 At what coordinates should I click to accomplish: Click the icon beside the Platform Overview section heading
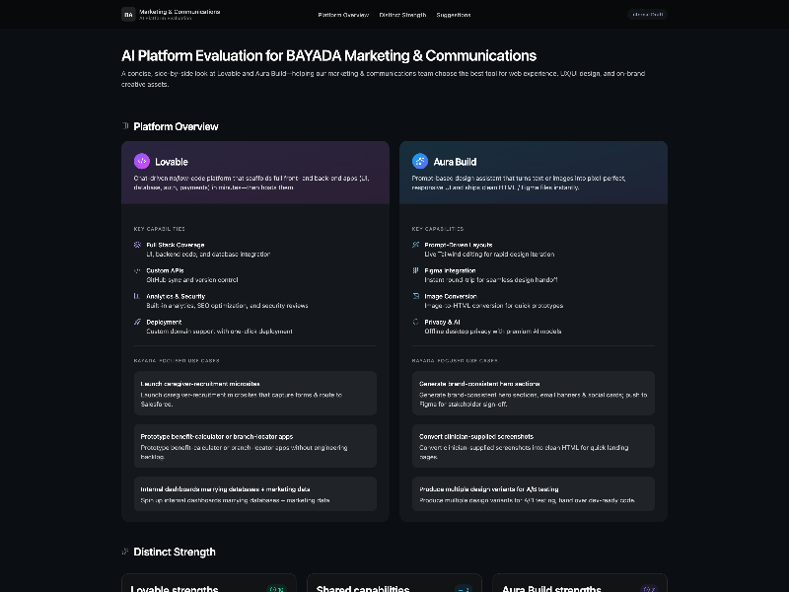[125, 126]
